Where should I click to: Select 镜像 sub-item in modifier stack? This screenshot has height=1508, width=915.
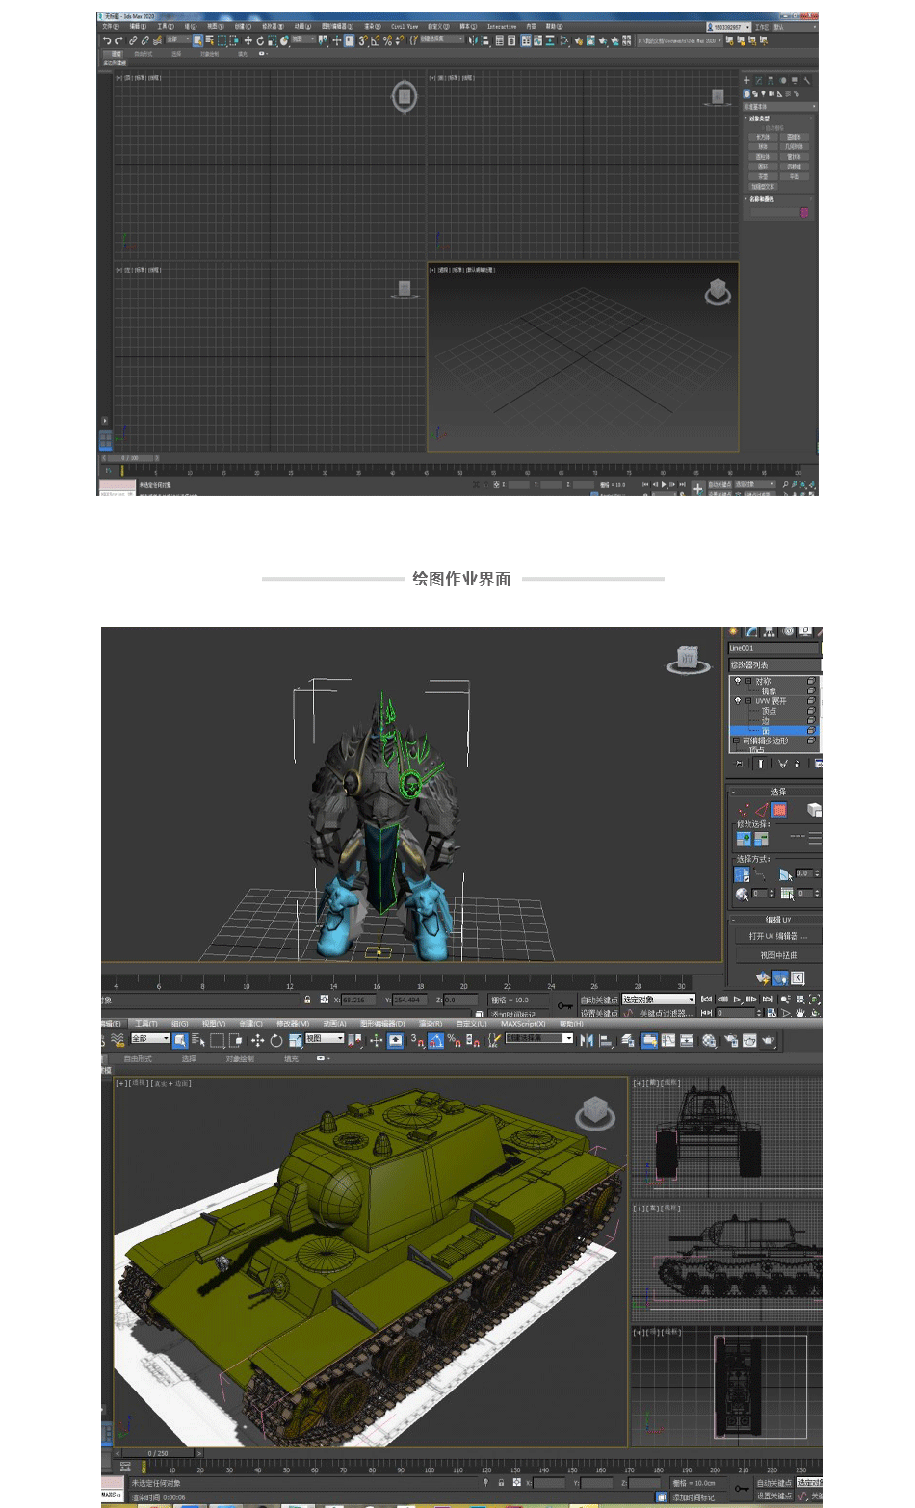tap(769, 691)
